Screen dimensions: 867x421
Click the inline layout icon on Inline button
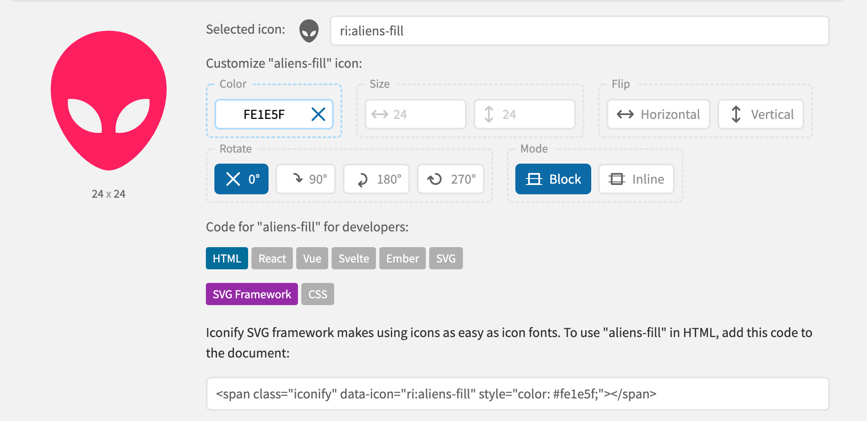pyautogui.click(x=617, y=179)
